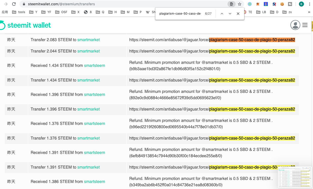Open the user account avatar on Steemit Wallet
Viewport: 313px width, 189px height.
pyautogui.click(x=295, y=25)
